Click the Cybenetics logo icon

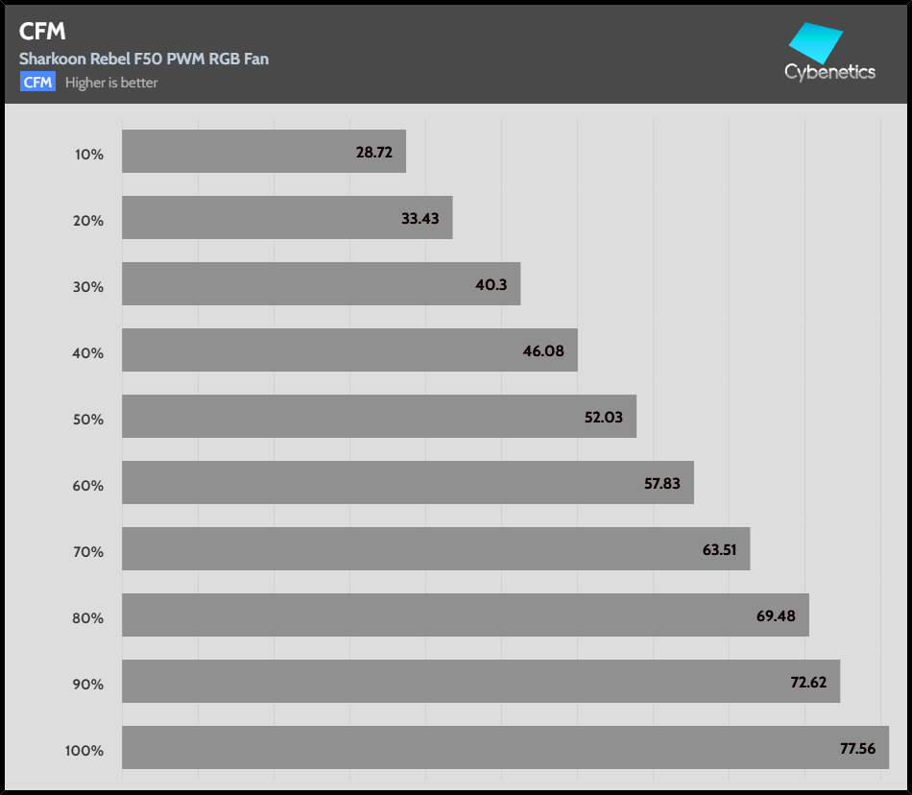[815, 42]
